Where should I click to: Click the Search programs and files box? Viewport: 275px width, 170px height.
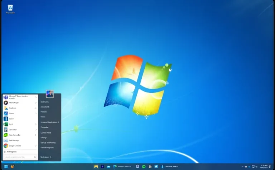point(20,157)
